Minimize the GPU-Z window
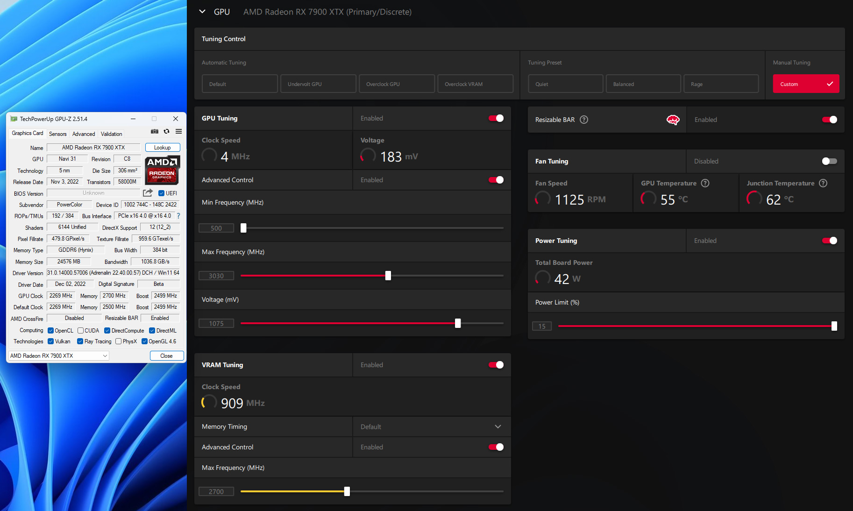This screenshot has width=853, height=511. pos(133,119)
